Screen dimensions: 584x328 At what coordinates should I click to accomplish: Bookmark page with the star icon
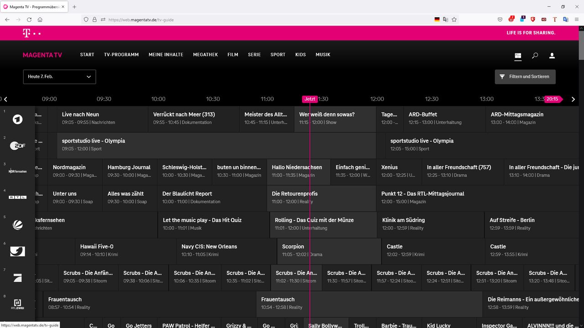[x=454, y=20]
